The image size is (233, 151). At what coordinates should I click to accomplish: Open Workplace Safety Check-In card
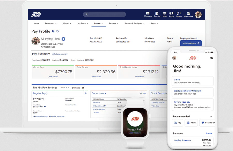click(193, 92)
